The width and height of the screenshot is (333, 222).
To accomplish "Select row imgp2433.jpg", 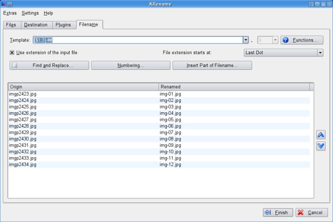I will [159, 158].
